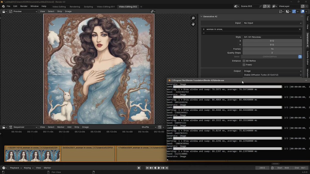Switch to the Scripting workspace tab
The width and height of the screenshot is (310, 174).
tap(88, 6)
